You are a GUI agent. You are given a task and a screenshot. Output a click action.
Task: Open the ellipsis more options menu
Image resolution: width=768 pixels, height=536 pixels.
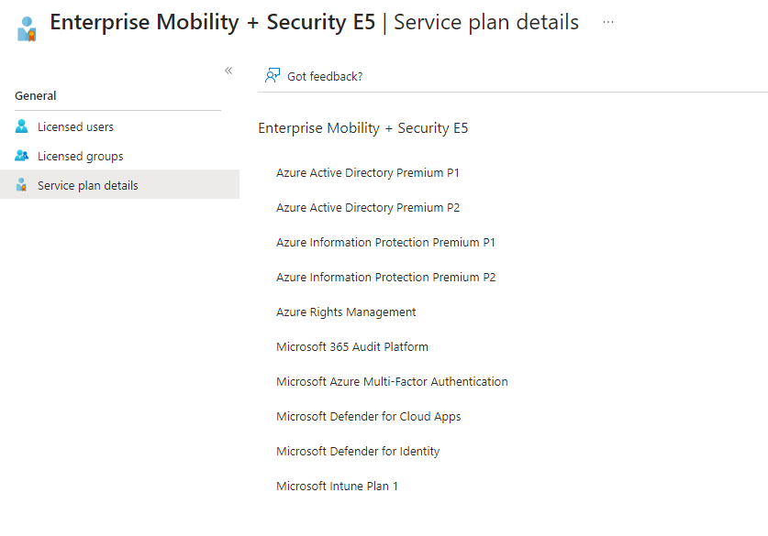click(608, 22)
